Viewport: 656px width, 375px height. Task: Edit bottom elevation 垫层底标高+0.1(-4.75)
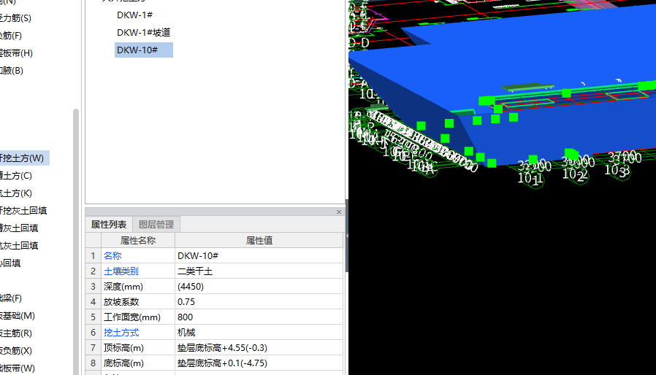coord(259,363)
